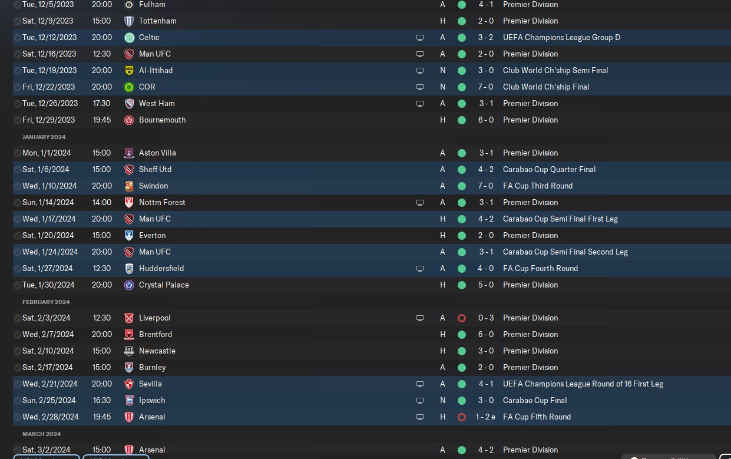Click the Al-Ittihad yellow crest icon
This screenshot has height=459, width=731.
tap(129, 70)
